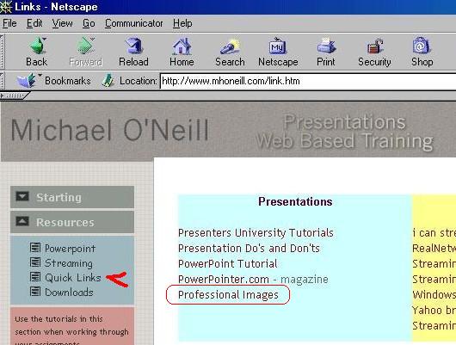Open the PowerPoint Tutorial link
The height and width of the screenshot is (345, 456).
click(x=227, y=263)
